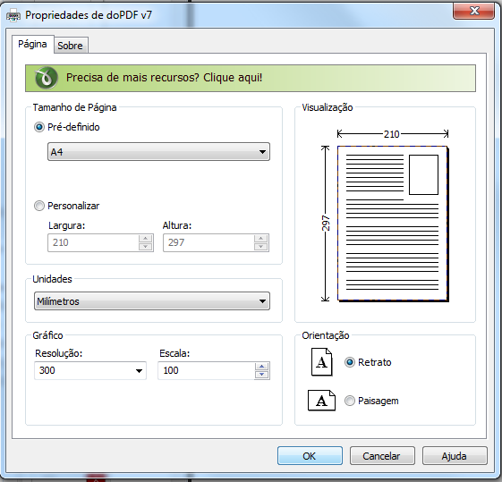Expand the Milímetros units dropdown

coord(152,301)
